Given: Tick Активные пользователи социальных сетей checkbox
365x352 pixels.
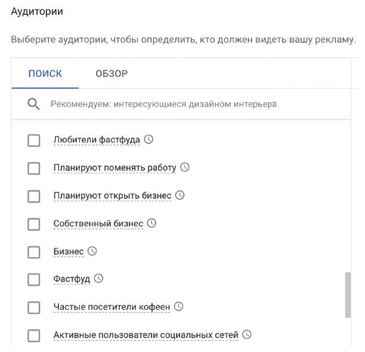Looking at the screenshot, I should (x=34, y=336).
